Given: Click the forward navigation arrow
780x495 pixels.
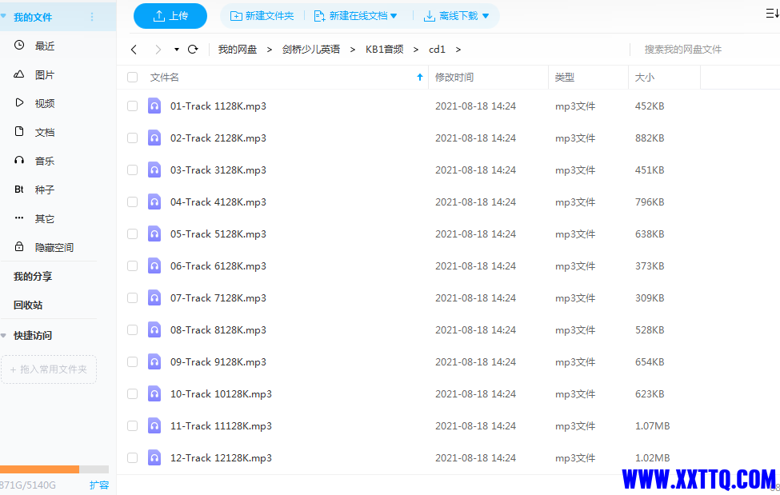Looking at the screenshot, I should 158,50.
